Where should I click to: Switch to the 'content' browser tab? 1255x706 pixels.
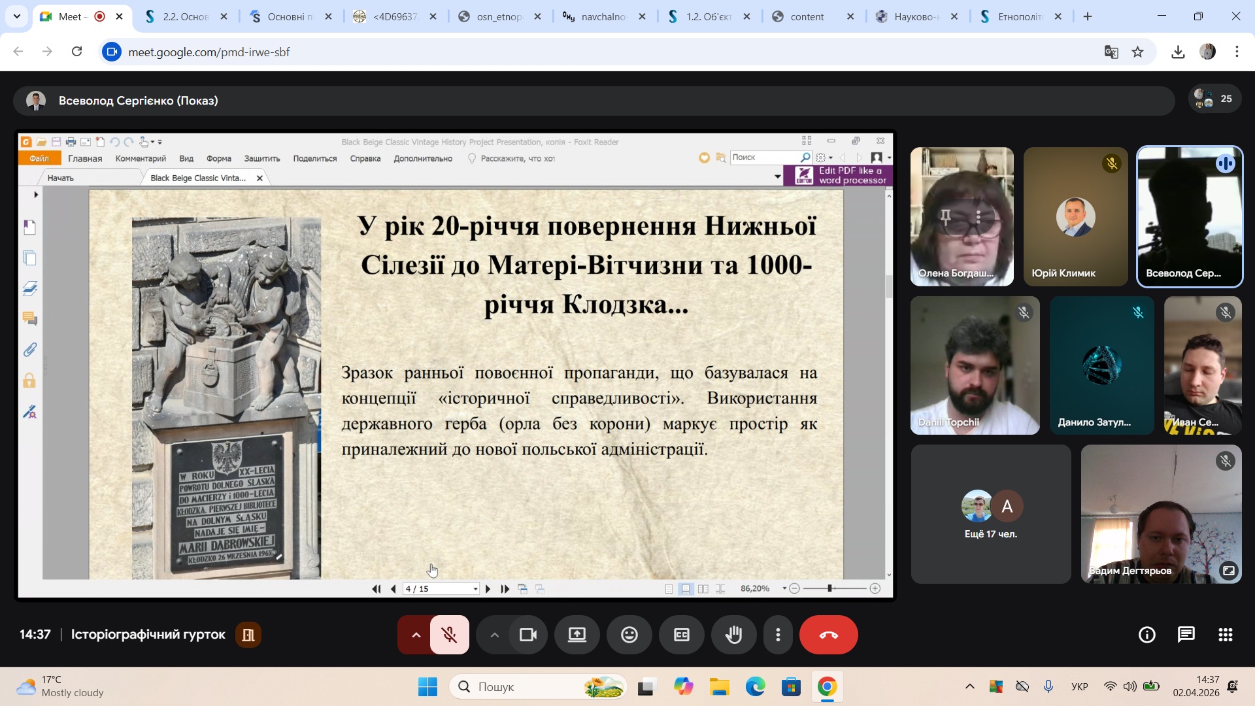(x=807, y=17)
